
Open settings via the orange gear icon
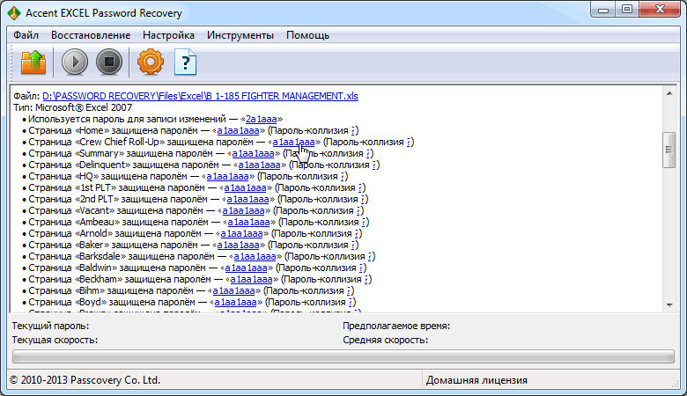[151, 63]
